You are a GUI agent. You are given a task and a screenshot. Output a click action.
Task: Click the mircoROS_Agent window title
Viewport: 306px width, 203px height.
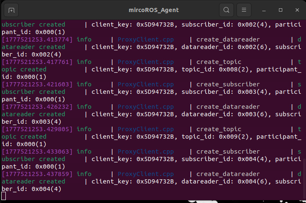[x=154, y=10]
